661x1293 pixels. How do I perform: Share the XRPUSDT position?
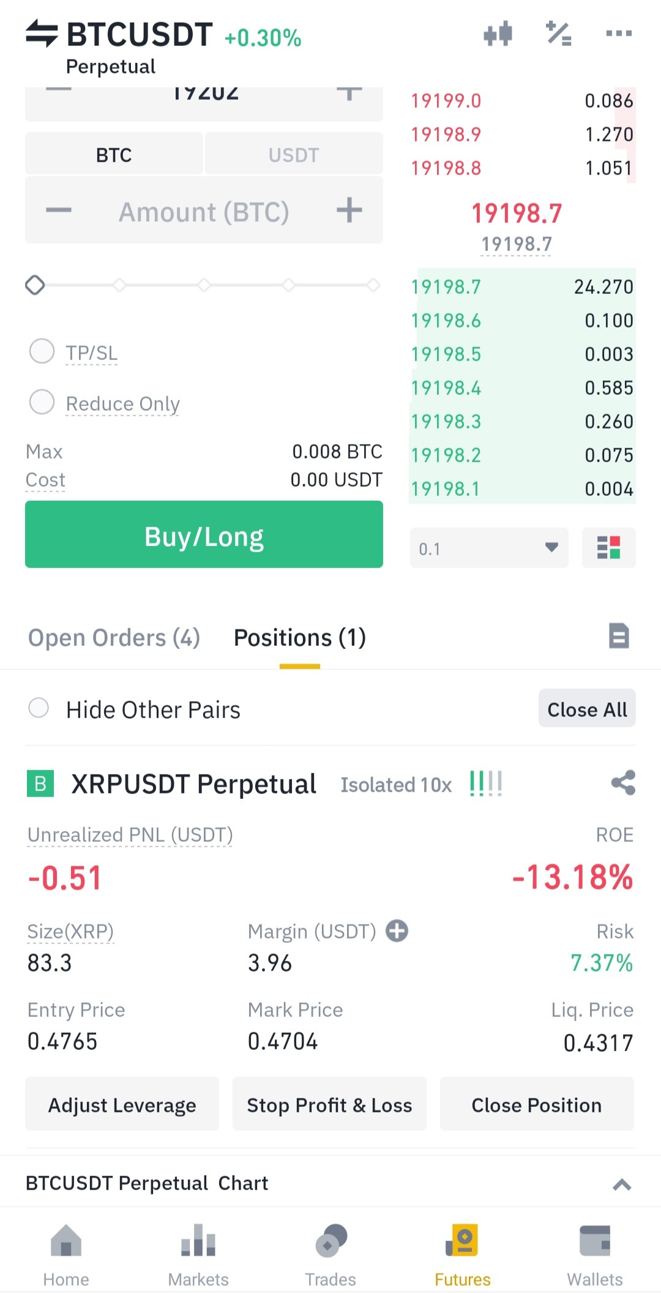[623, 783]
